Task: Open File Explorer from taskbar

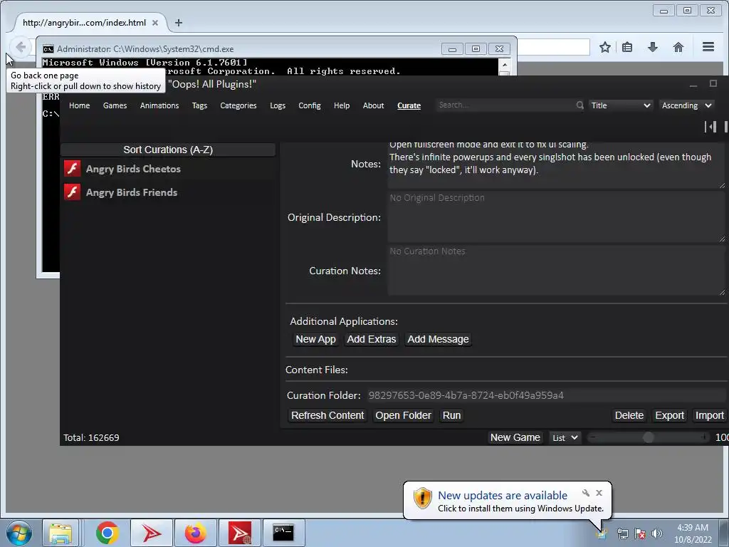Action: [61, 533]
